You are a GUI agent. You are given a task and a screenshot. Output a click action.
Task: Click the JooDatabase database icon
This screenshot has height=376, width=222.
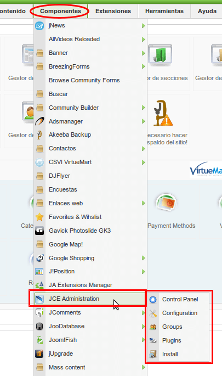coord(39,327)
